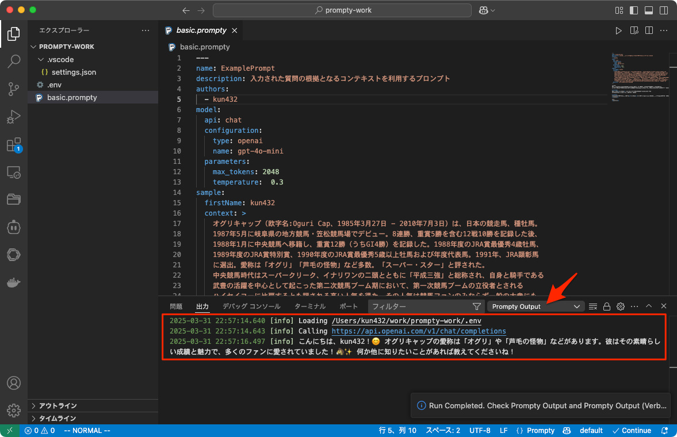Open the panel More Actions ellipsis
The height and width of the screenshot is (437, 677).
(x=634, y=306)
